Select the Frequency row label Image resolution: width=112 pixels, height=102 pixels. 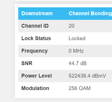[35, 51]
